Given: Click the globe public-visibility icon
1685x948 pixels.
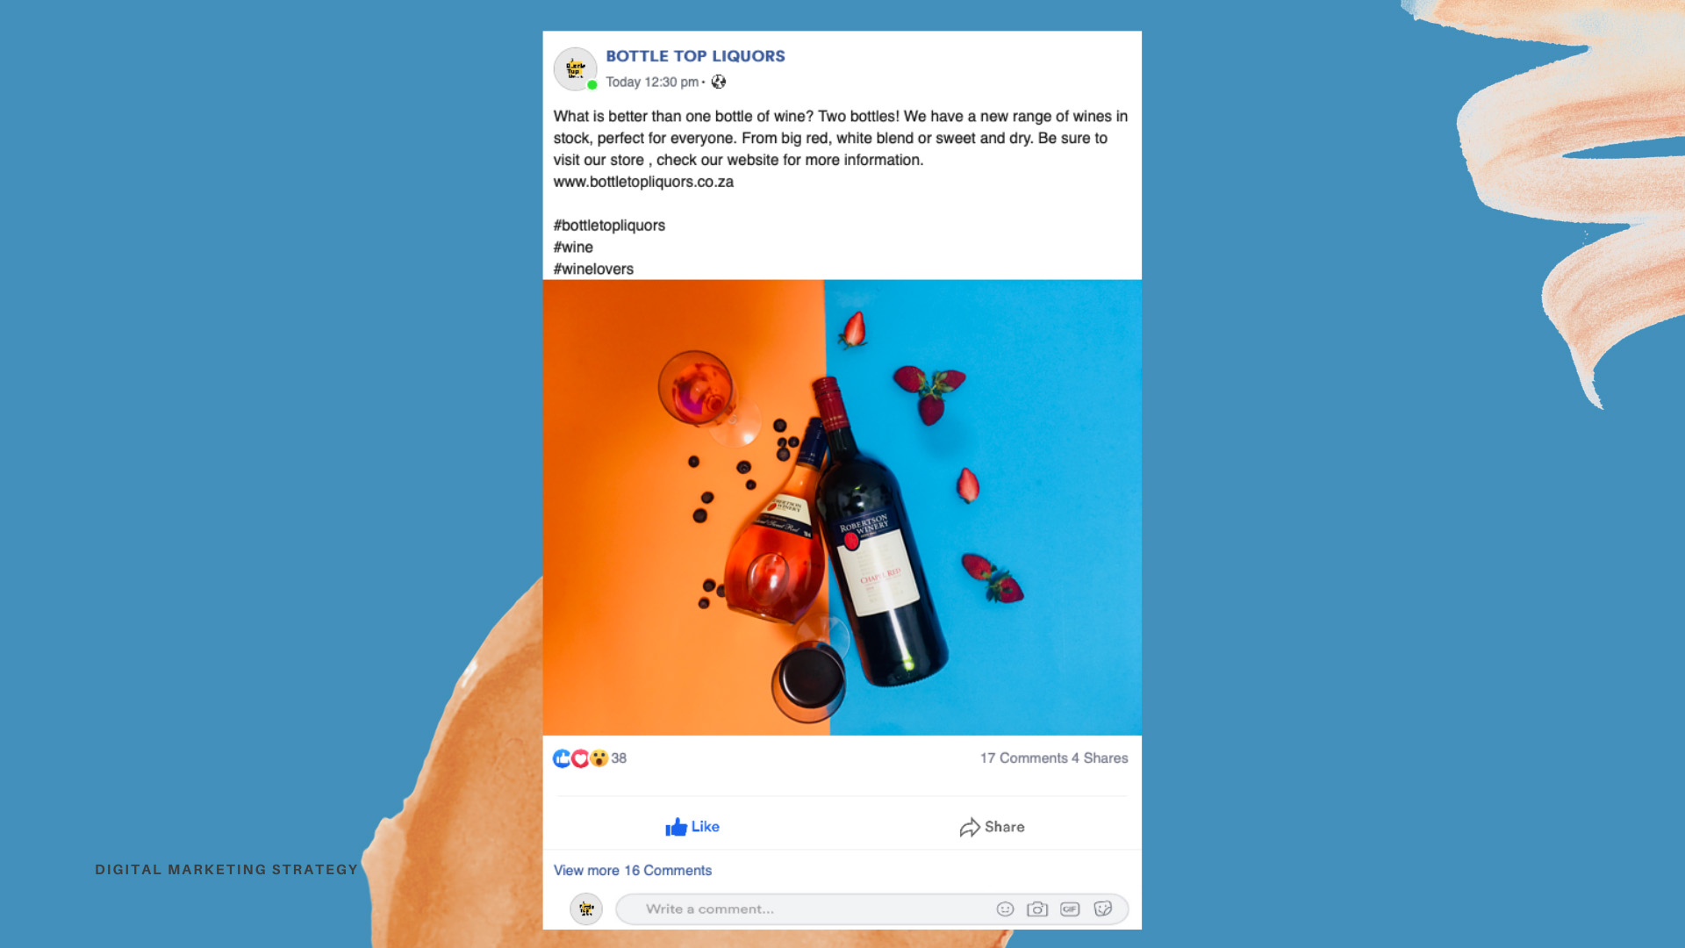Looking at the screenshot, I should click(x=719, y=82).
